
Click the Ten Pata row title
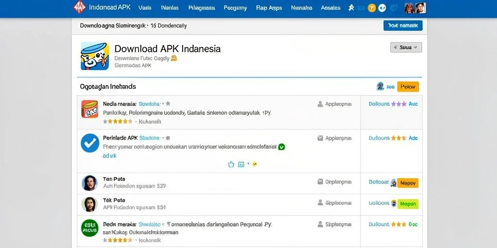coord(114,179)
